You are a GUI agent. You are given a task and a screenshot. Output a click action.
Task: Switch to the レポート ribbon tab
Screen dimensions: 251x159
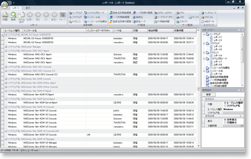click(16, 8)
